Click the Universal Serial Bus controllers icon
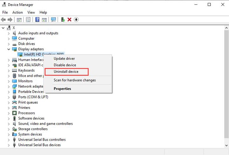The height and width of the screenshot is (155, 229). coord(14,140)
